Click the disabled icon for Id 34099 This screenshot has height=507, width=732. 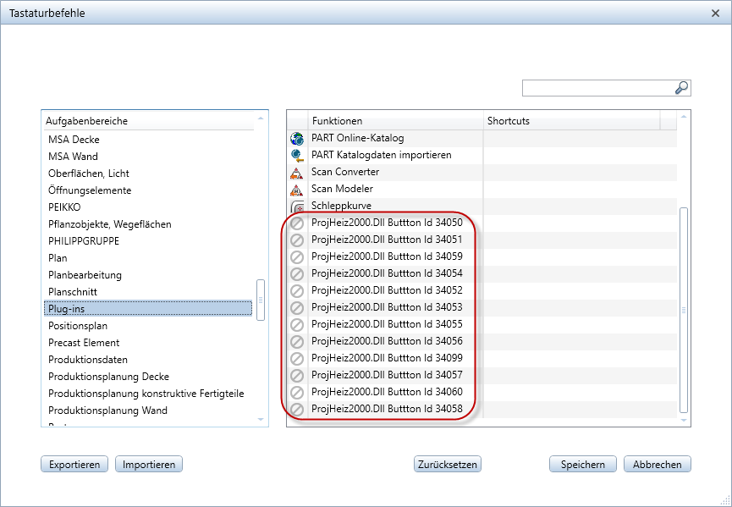click(297, 359)
